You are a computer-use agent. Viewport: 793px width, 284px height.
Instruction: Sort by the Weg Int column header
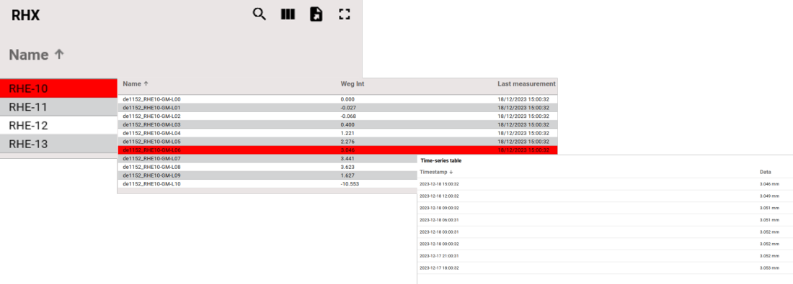pyautogui.click(x=352, y=83)
